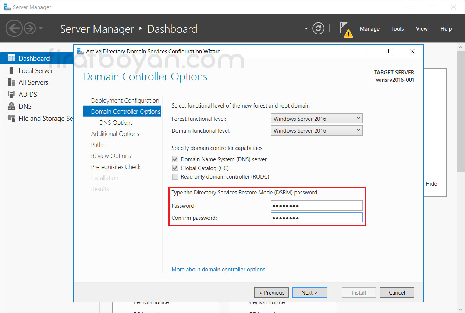Click the All Servers icon in sidebar

pyautogui.click(x=11, y=82)
